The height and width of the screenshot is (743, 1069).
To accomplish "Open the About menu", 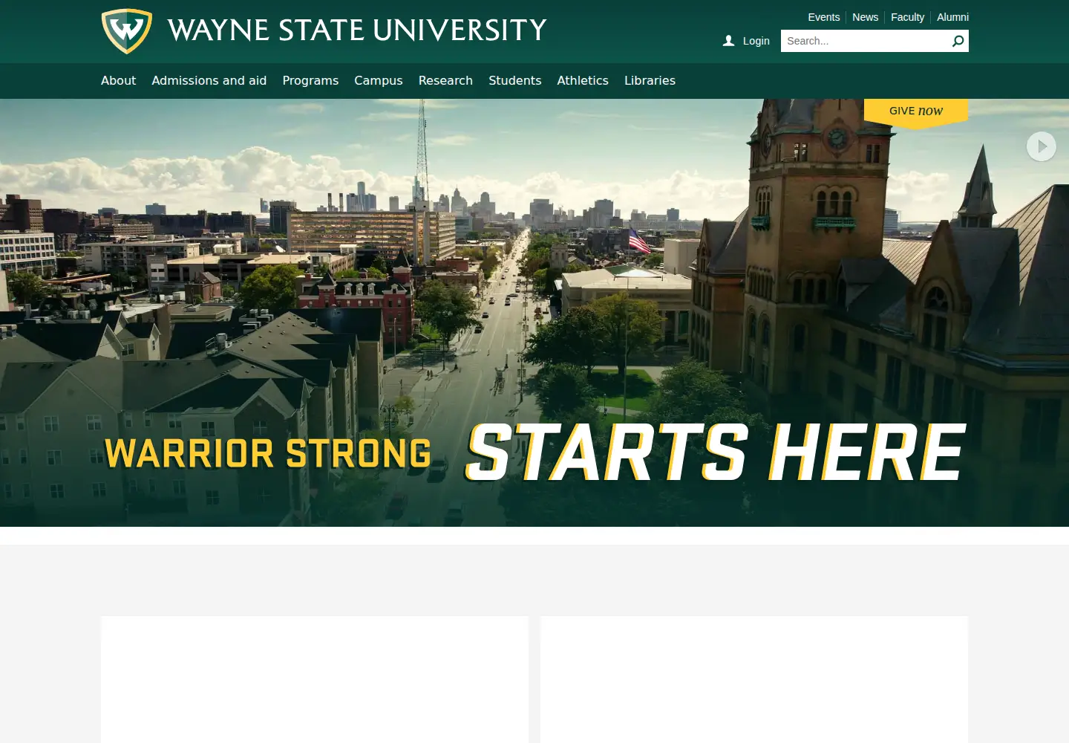I will coord(118,80).
